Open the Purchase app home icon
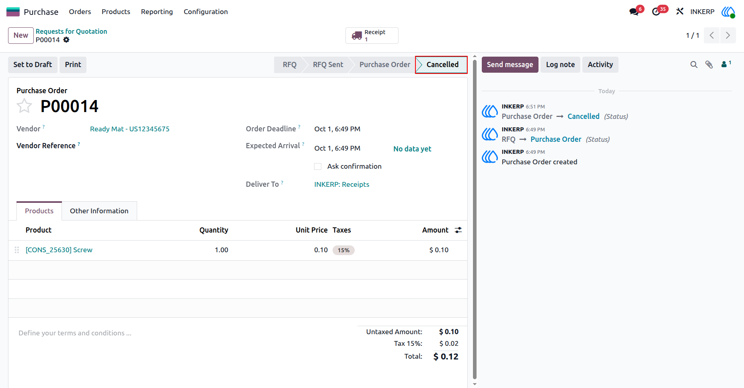 tap(13, 12)
